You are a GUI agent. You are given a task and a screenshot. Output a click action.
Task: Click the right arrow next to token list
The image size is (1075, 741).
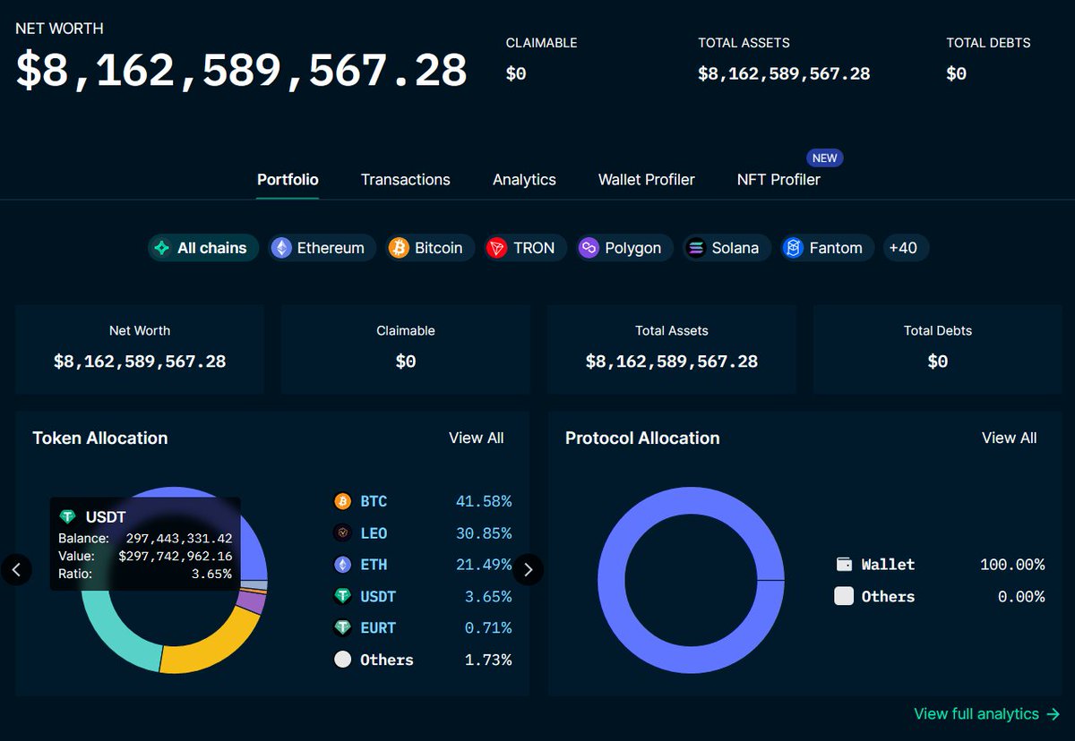point(528,568)
